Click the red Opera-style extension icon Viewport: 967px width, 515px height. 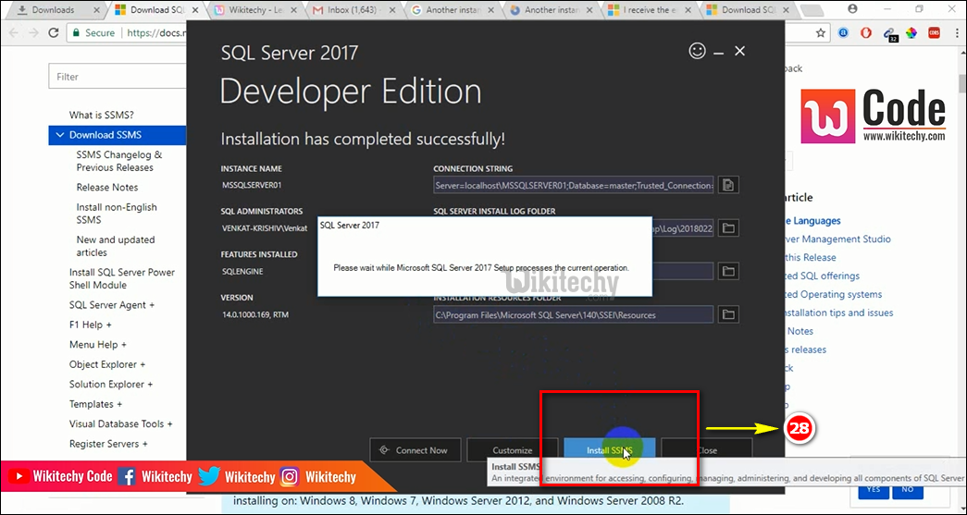tap(866, 32)
